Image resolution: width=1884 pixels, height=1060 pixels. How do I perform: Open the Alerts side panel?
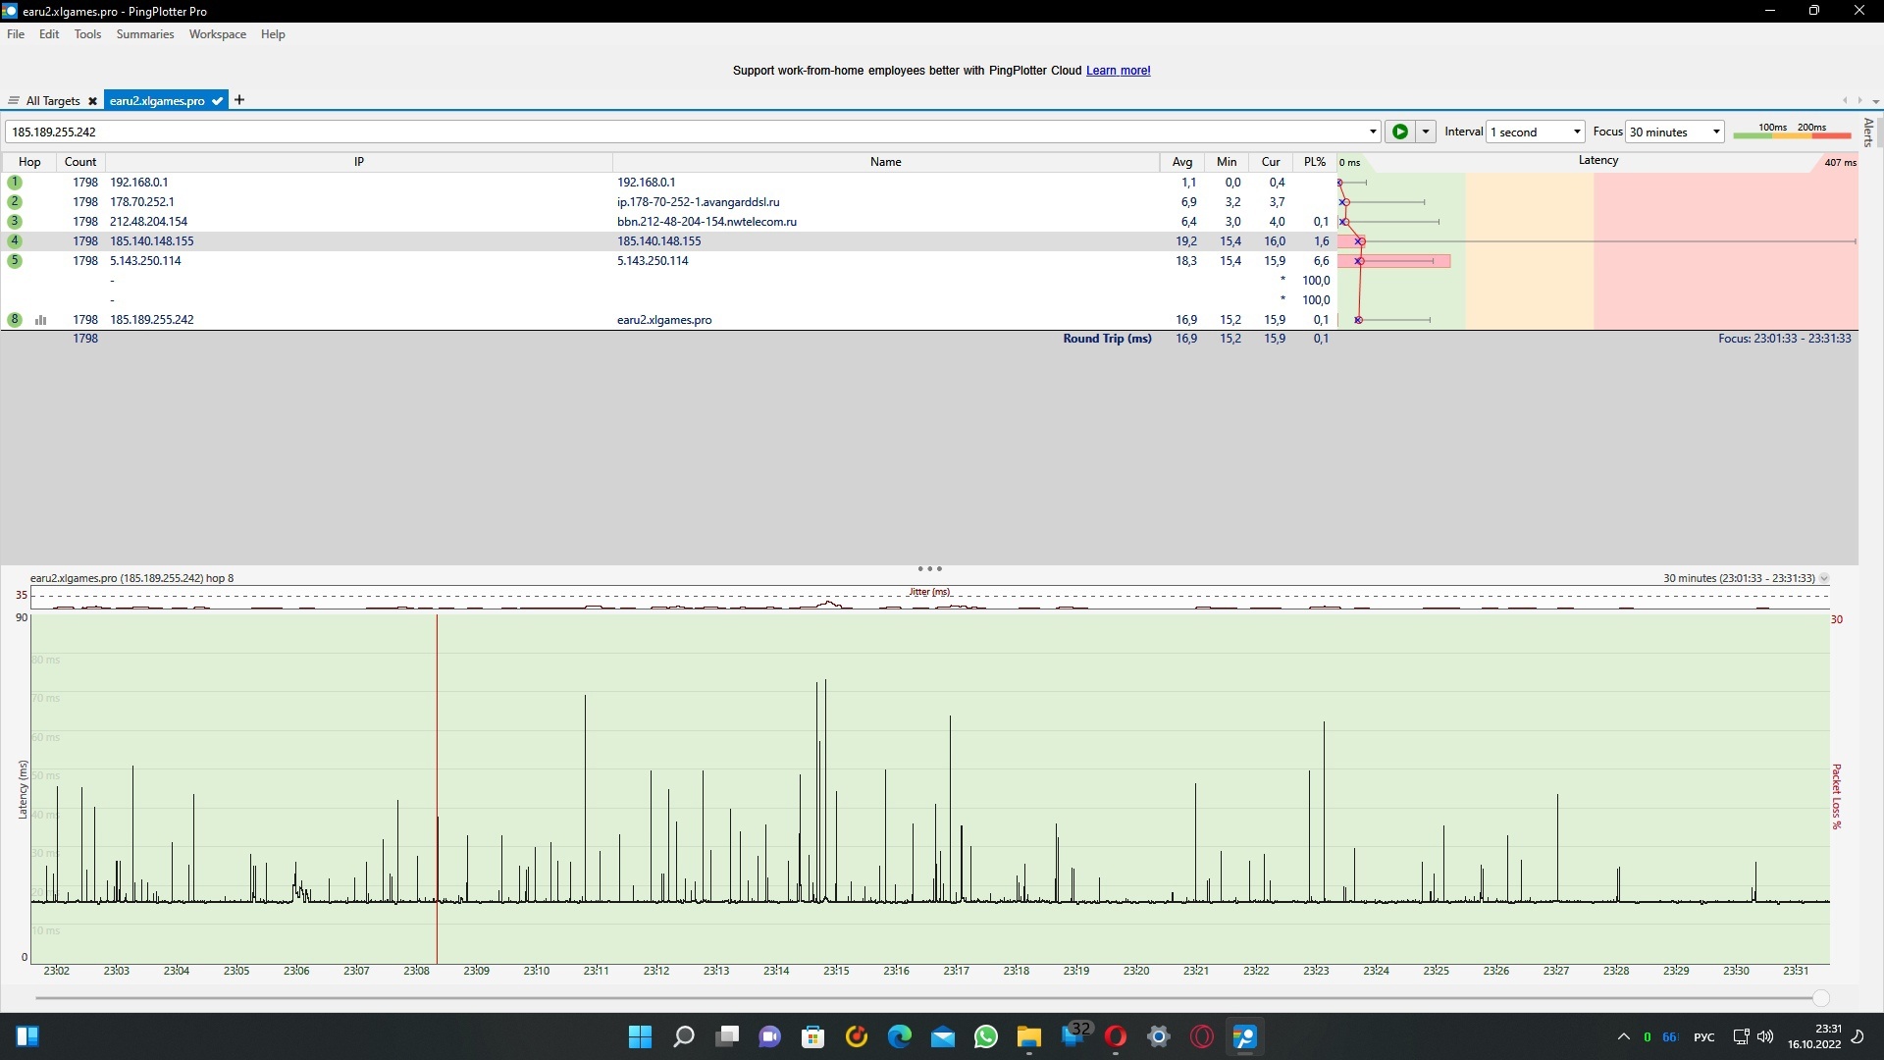(x=1868, y=132)
